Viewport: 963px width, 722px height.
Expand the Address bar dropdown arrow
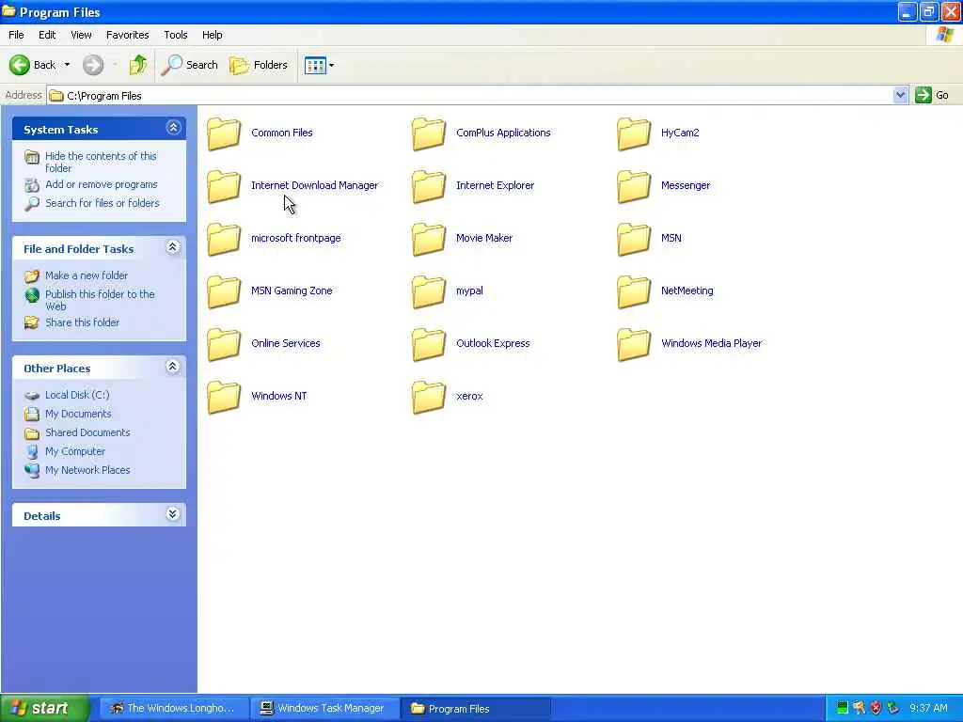(900, 95)
